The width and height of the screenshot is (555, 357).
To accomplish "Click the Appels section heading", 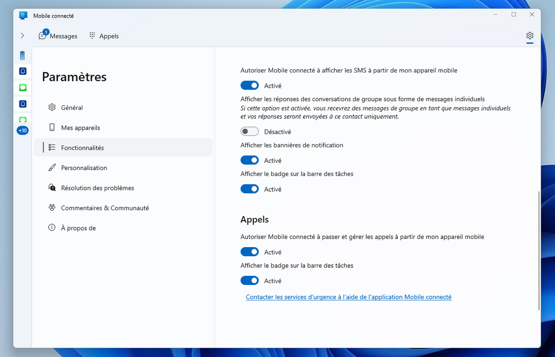I will coord(254,219).
